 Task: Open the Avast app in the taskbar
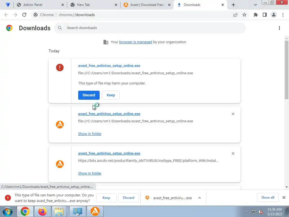pyautogui.click(x=95, y=211)
